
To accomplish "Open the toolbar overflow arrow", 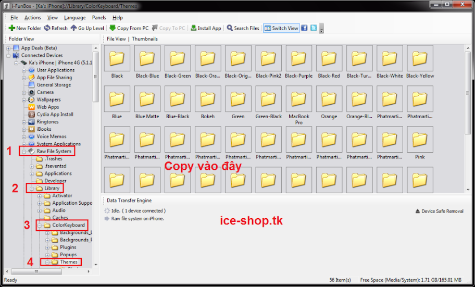I will [321, 29].
